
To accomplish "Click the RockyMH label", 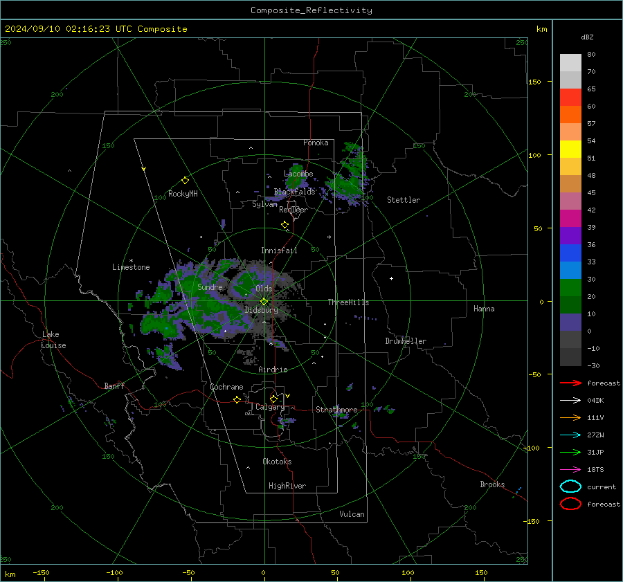I will [x=183, y=194].
